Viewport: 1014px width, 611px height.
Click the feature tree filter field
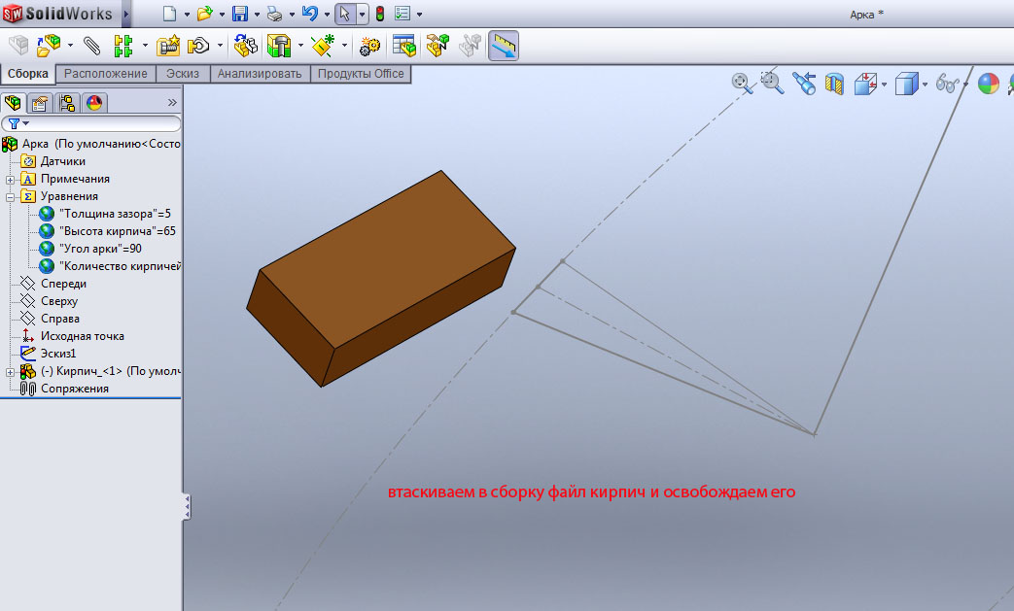coord(97,123)
